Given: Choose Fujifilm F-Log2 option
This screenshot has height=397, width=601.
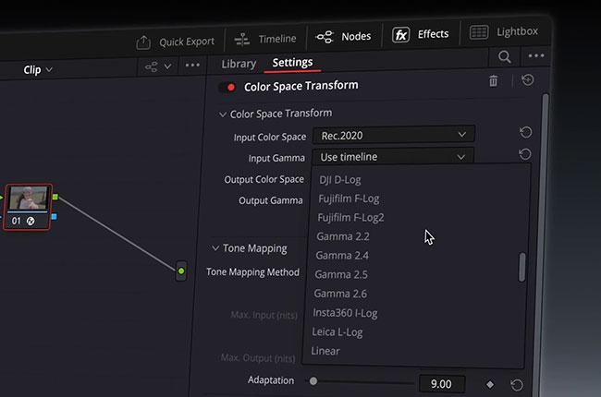Looking at the screenshot, I should (350, 218).
